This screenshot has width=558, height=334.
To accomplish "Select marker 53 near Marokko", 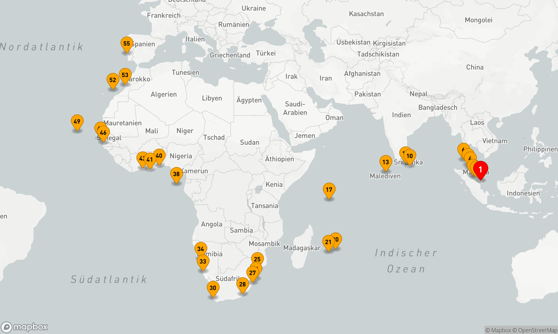I will 125,75.
